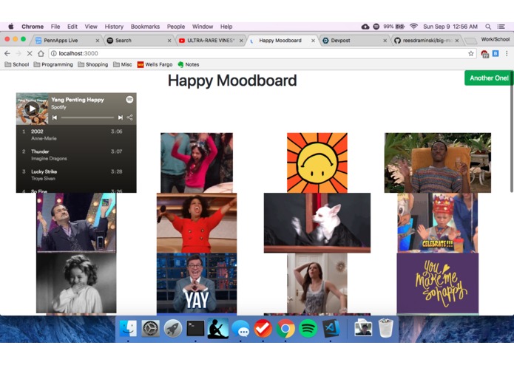
Task: Close the Devpost tab
Action: [385, 41]
